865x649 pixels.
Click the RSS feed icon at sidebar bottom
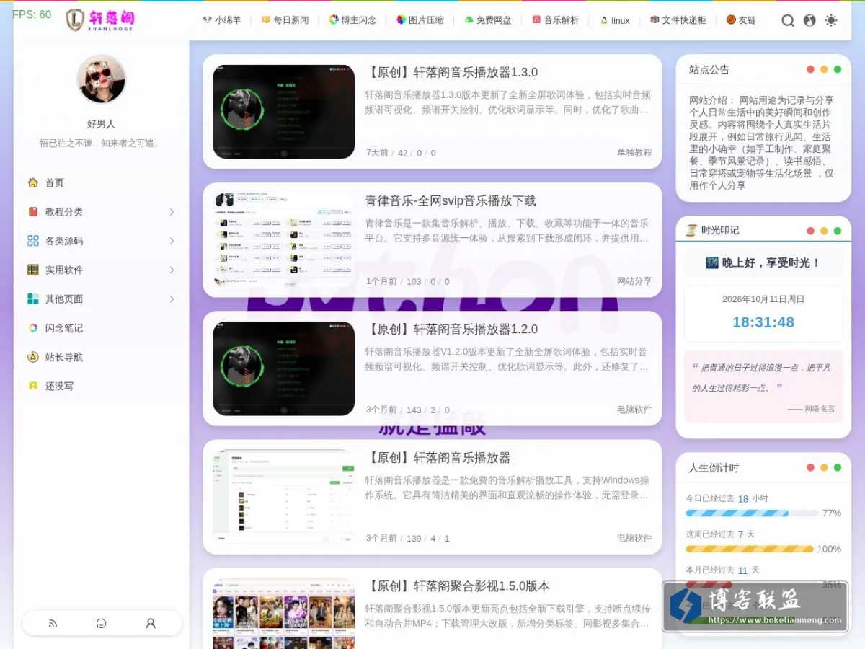tap(53, 623)
